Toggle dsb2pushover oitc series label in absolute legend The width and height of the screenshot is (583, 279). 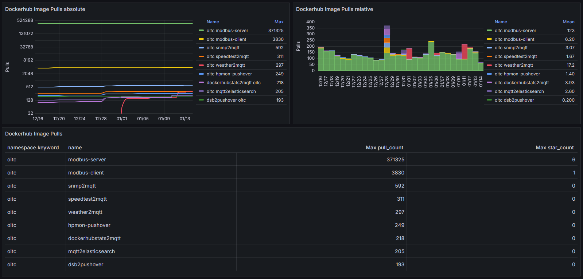point(226,100)
